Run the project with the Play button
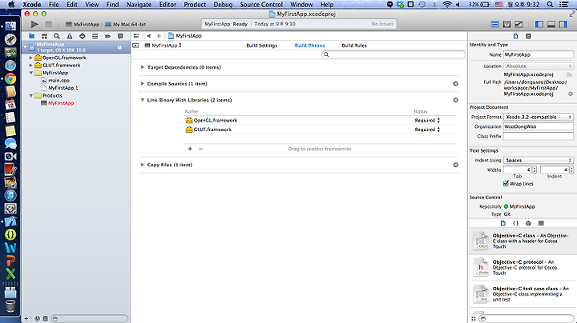This screenshot has width=577, height=323. [34, 24]
